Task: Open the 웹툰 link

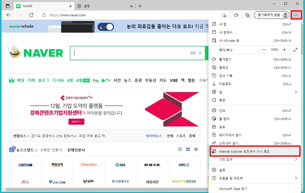Action: (x=191, y=80)
